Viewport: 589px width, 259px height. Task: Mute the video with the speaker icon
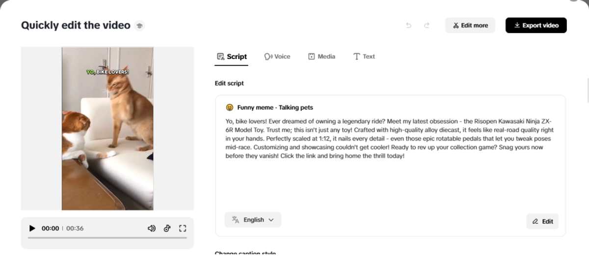coord(152,228)
